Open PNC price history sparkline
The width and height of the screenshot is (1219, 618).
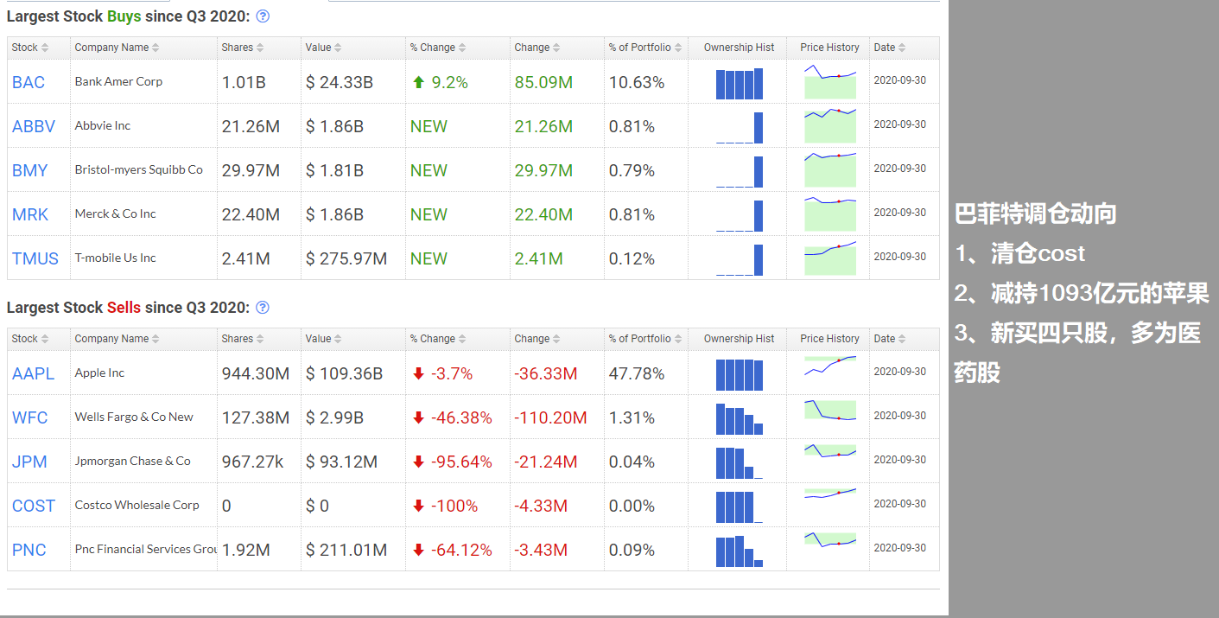pyautogui.click(x=830, y=539)
